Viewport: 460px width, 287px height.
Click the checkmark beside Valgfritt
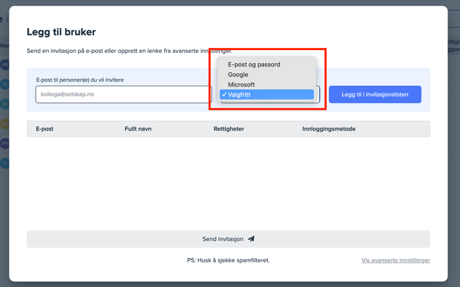tap(224, 95)
